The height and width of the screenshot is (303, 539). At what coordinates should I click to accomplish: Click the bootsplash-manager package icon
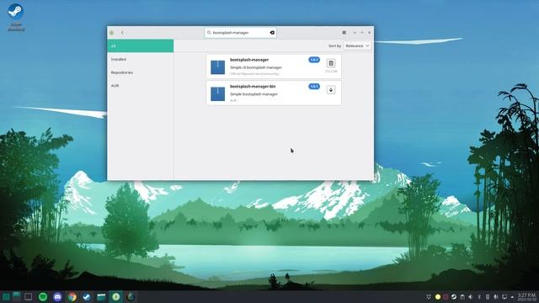tap(217, 67)
